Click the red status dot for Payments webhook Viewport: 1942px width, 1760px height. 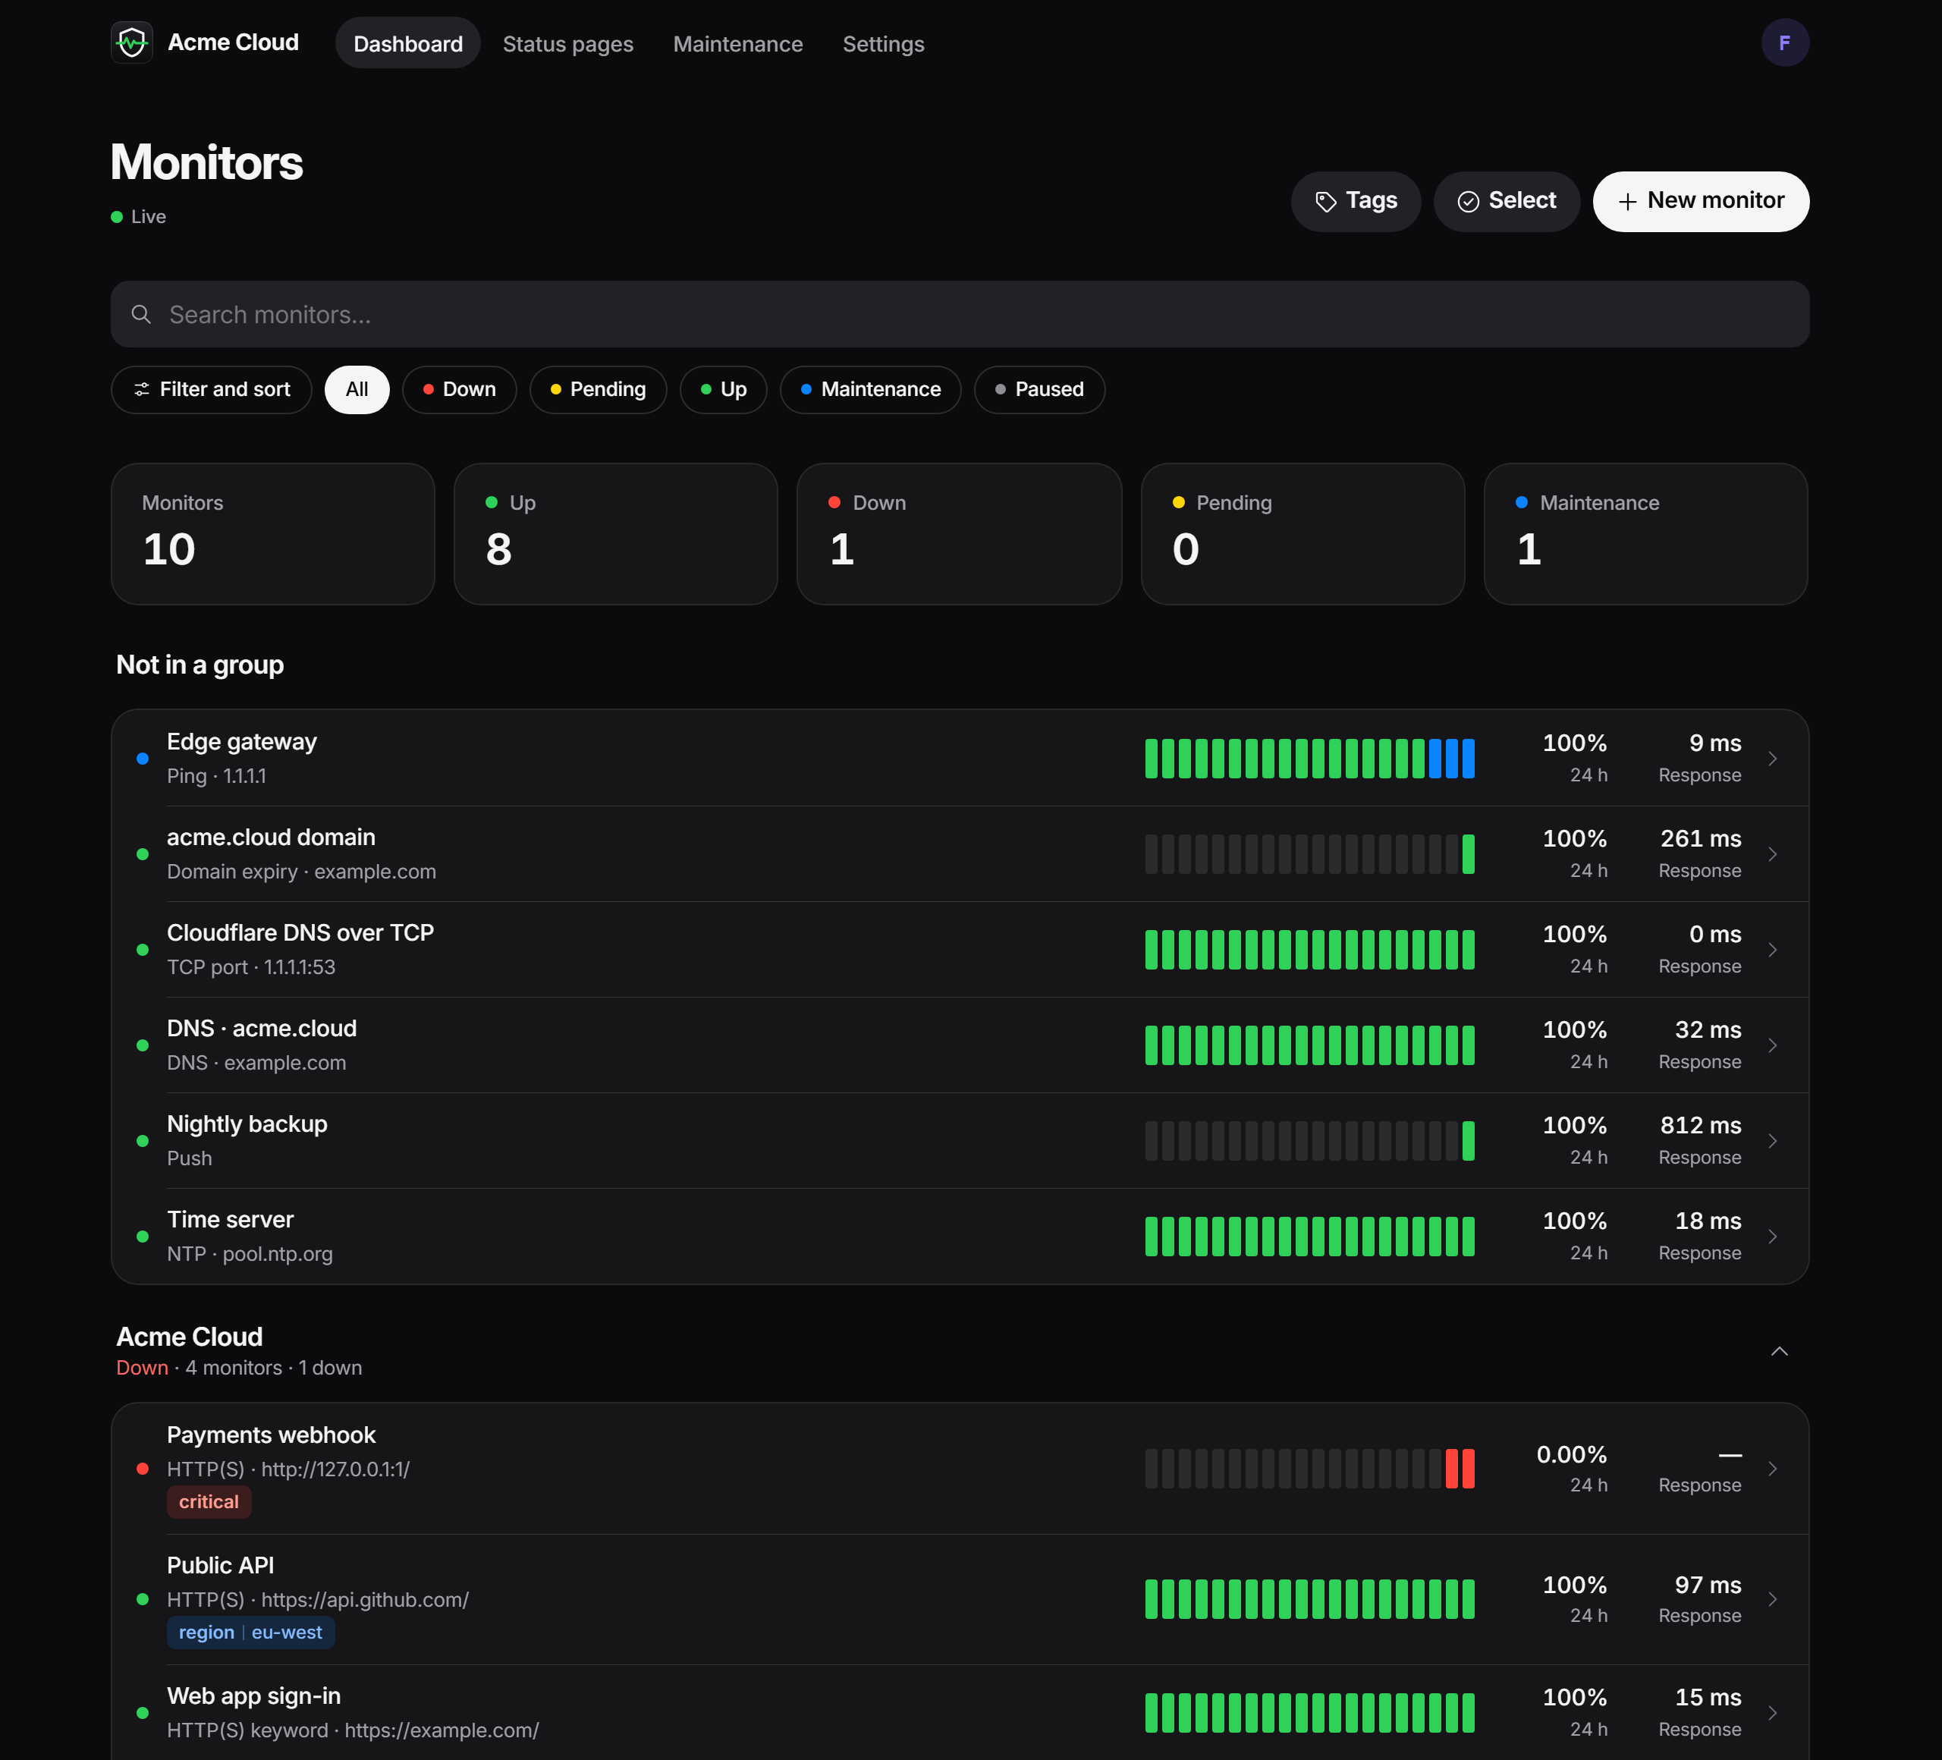coord(143,1468)
